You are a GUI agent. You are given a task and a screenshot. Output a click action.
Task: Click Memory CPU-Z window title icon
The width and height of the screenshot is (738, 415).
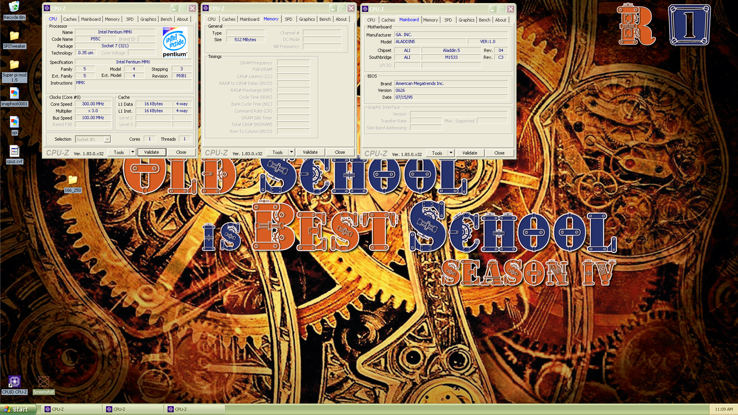(206, 8)
